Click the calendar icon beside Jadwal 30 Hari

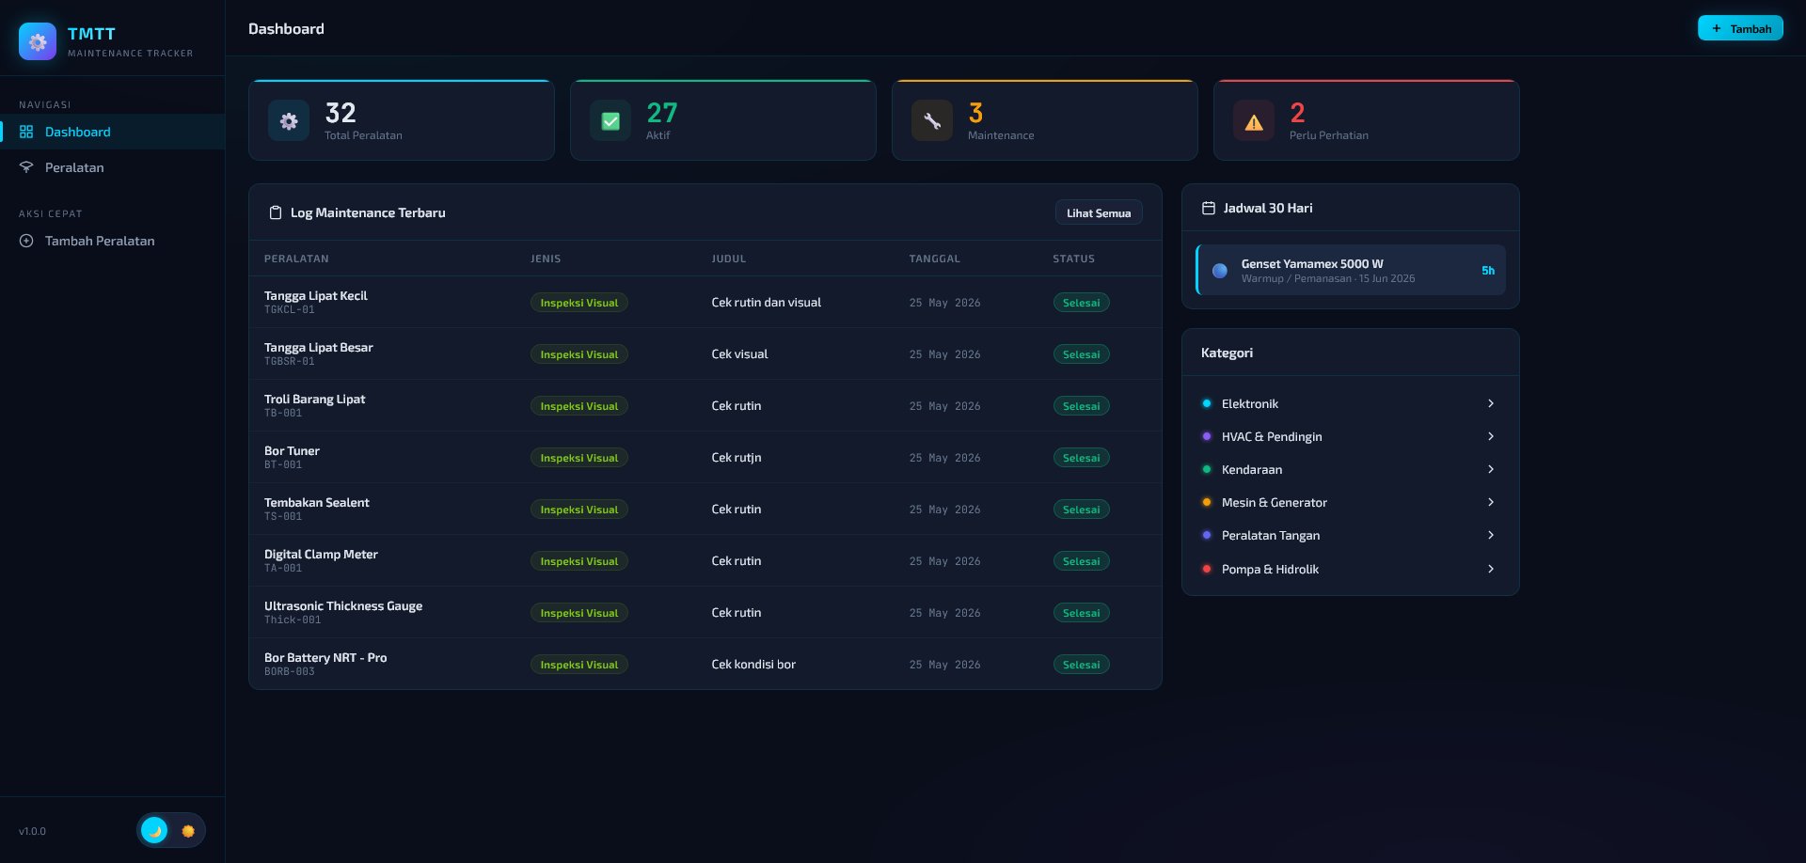pyautogui.click(x=1209, y=208)
